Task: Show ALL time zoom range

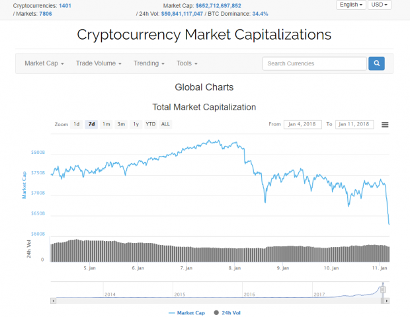Action: (x=165, y=124)
